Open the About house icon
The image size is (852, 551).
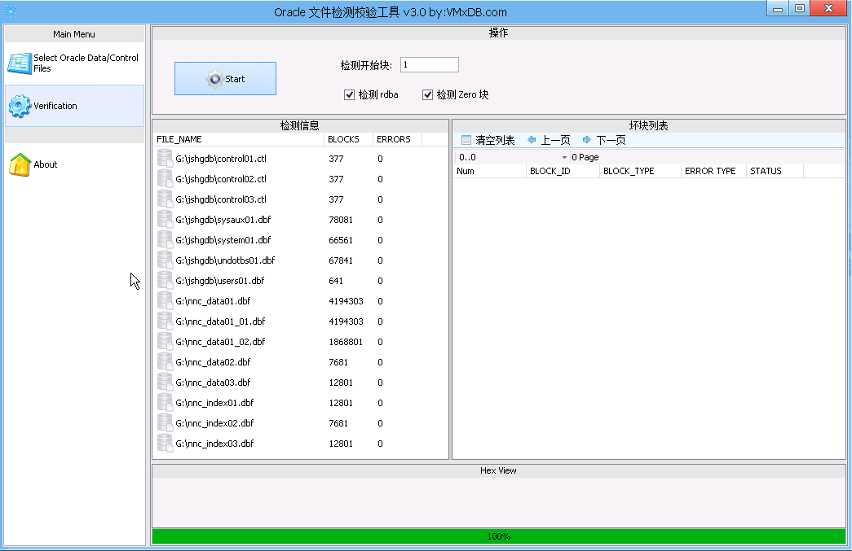[20, 164]
